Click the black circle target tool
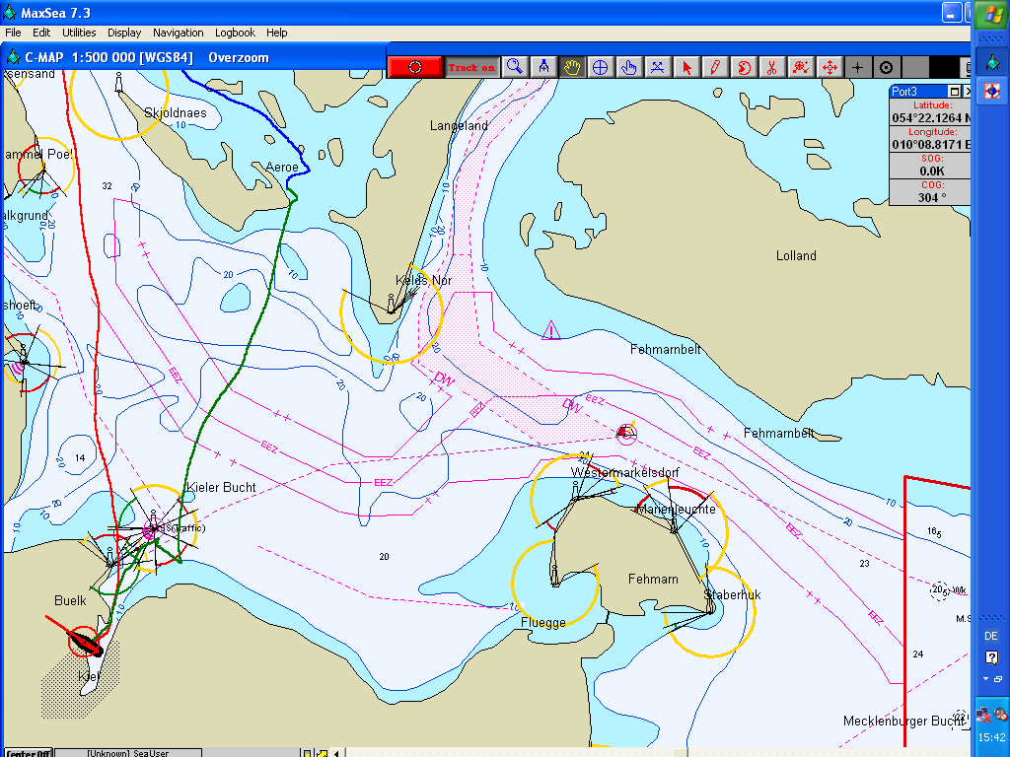Viewport: 1010px width, 757px height. pyautogui.click(x=887, y=67)
